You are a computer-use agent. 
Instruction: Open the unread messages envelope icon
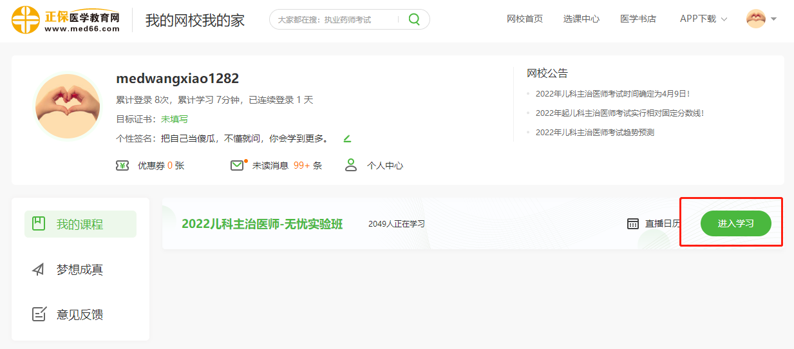(237, 165)
